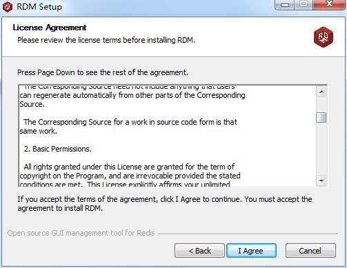Click the RDM Setup title bar icon
This screenshot has width=347, height=268.
pyautogui.click(x=7, y=6)
